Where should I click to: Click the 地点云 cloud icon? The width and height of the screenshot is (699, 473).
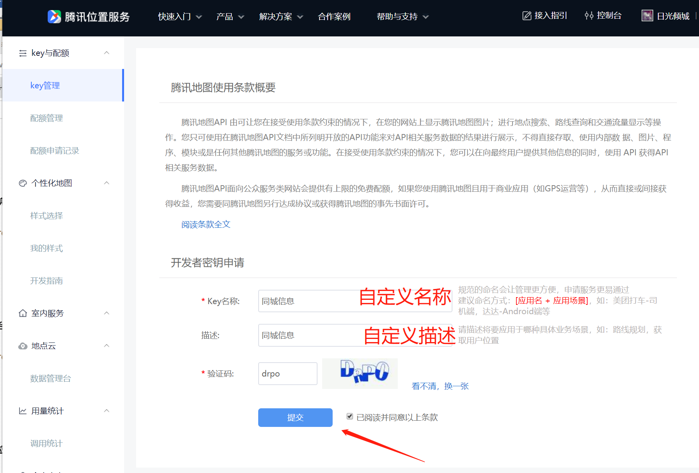(23, 346)
